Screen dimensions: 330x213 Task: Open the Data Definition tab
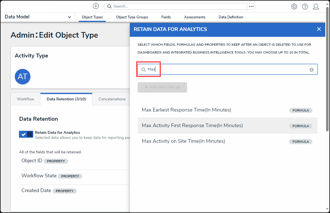point(231,17)
